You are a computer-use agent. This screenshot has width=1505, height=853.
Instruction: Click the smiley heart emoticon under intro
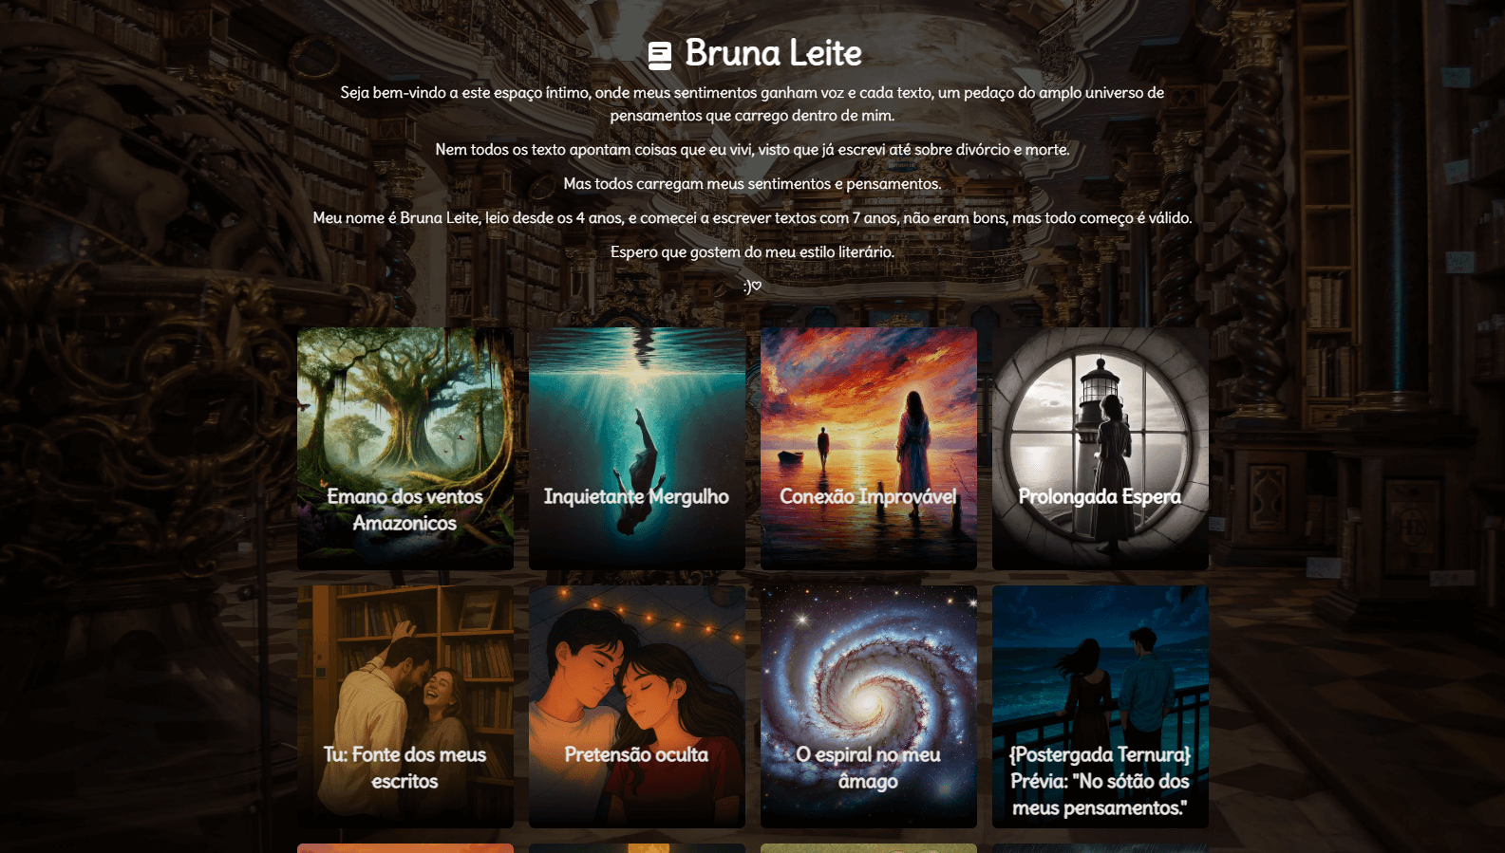click(752, 287)
